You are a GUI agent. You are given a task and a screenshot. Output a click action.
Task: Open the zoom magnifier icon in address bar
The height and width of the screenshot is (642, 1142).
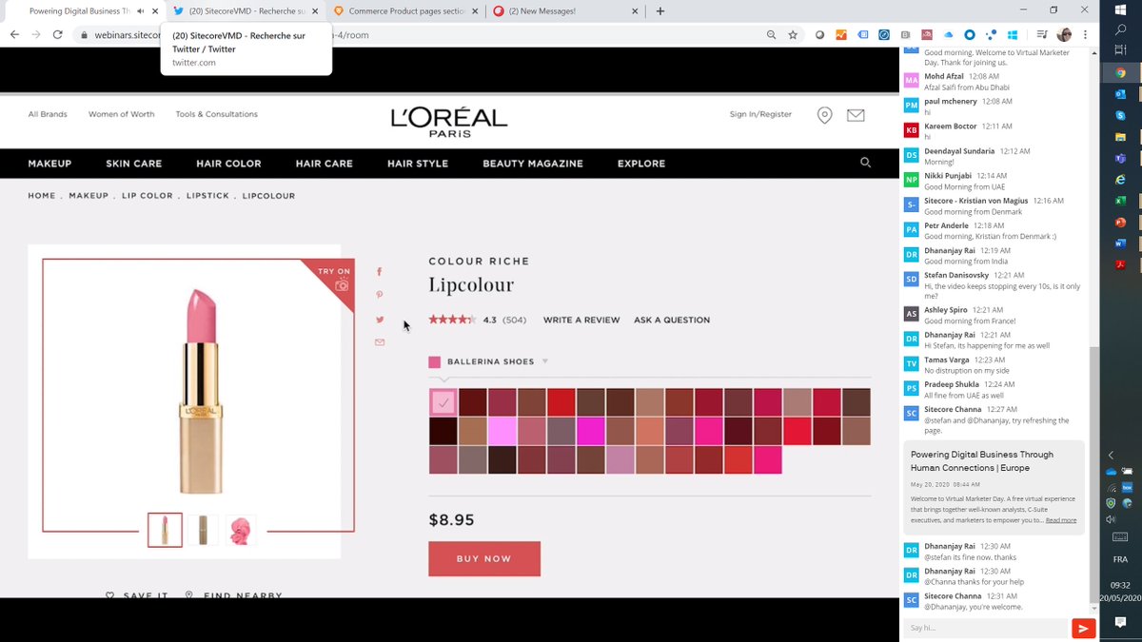pyautogui.click(x=772, y=34)
